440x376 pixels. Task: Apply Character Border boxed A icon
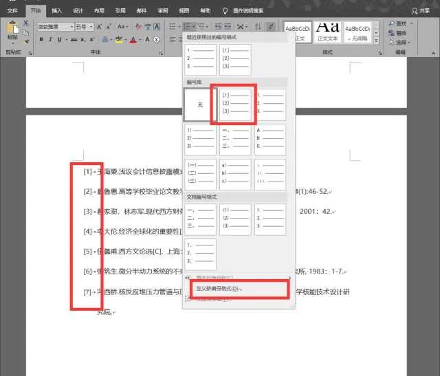click(x=157, y=27)
